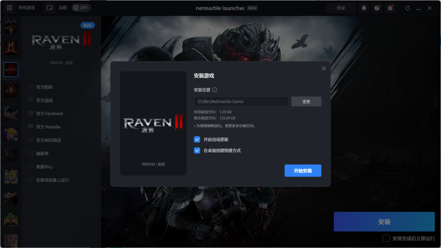Click the 远程 remote screen icon
The height and width of the screenshot is (248, 441).
click(50, 8)
